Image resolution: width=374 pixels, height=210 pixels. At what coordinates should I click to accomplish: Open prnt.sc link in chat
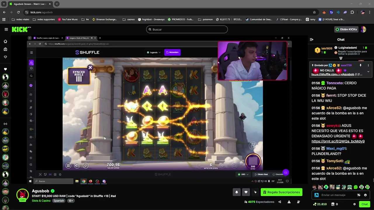[x=338, y=141]
